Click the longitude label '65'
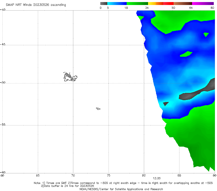 [38, 175]
